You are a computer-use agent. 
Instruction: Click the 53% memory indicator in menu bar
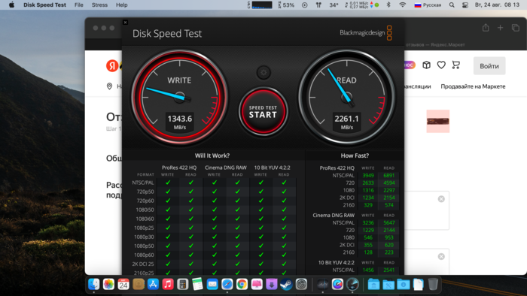(286, 5)
